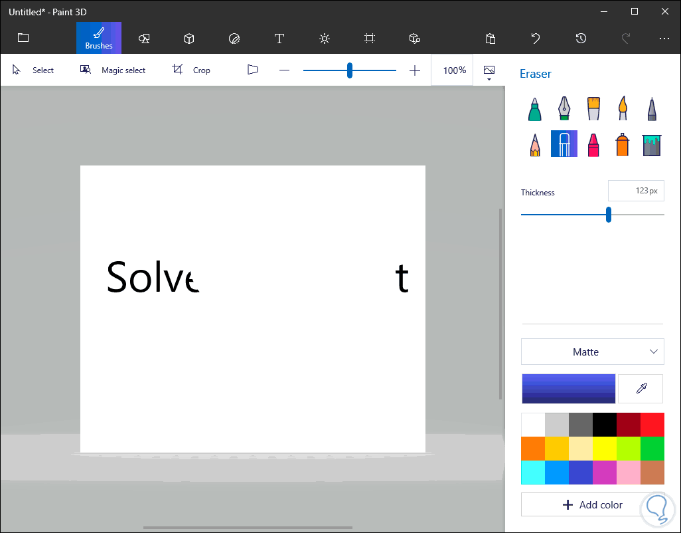The image size is (681, 533).
Task: Switch to the Text tab
Action: [279, 39]
